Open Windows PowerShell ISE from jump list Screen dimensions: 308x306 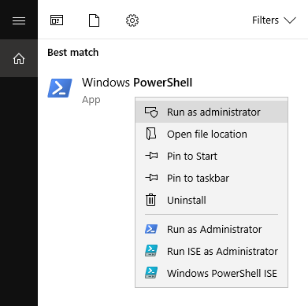pyautogui.click(x=211, y=273)
